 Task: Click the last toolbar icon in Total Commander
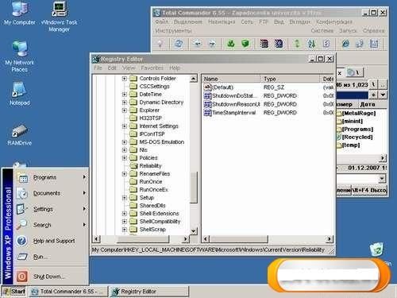[x=374, y=44]
